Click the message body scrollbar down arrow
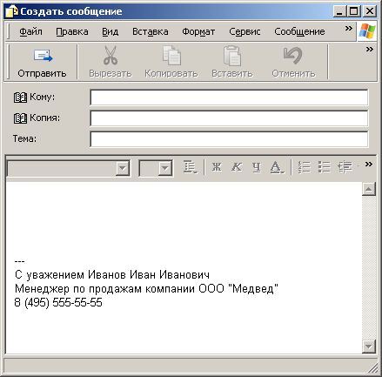The height and width of the screenshot is (377, 382). tap(369, 347)
